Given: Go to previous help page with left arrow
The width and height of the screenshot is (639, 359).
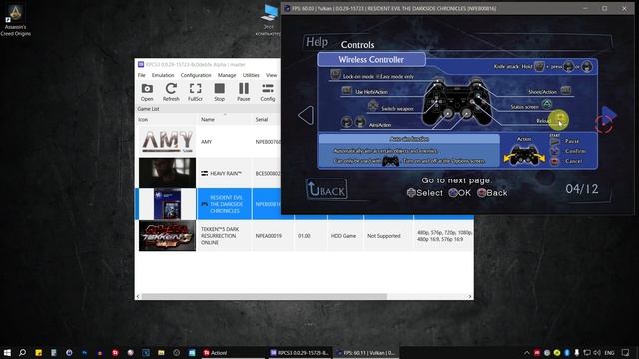Looking at the screenshot, I should point(306,115).
